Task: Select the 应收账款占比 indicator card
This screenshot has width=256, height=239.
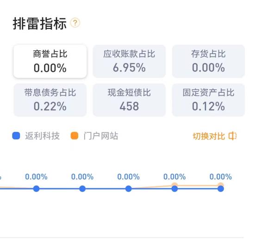Action: coord(129,61)
